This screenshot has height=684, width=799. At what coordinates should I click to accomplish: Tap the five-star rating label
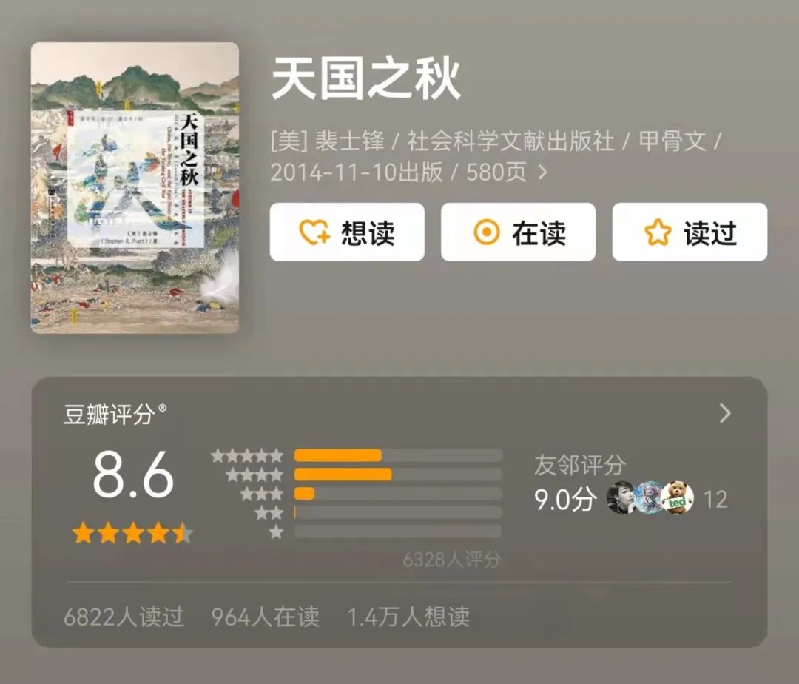(x=247, y=456)
